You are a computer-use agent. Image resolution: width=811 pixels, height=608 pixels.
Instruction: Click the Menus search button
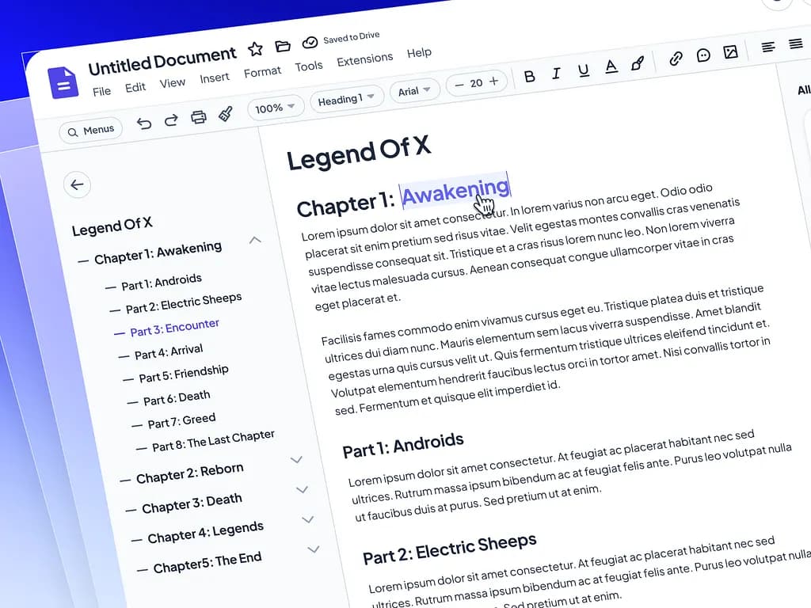[89, 129]
